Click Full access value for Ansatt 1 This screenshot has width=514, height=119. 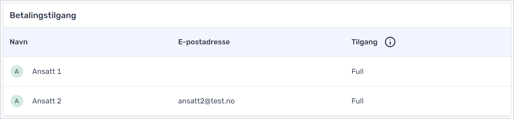coord(357,72)
